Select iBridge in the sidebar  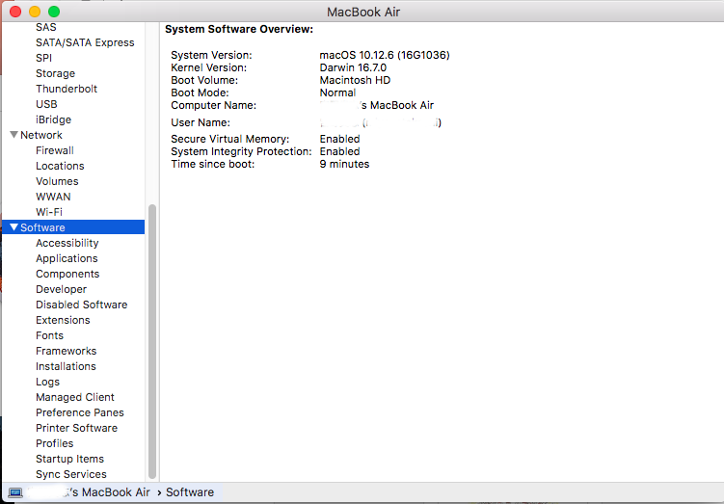(54, 119)
